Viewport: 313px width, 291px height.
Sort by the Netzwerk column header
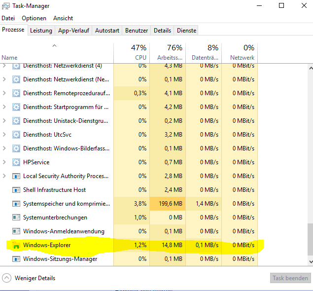240,53
